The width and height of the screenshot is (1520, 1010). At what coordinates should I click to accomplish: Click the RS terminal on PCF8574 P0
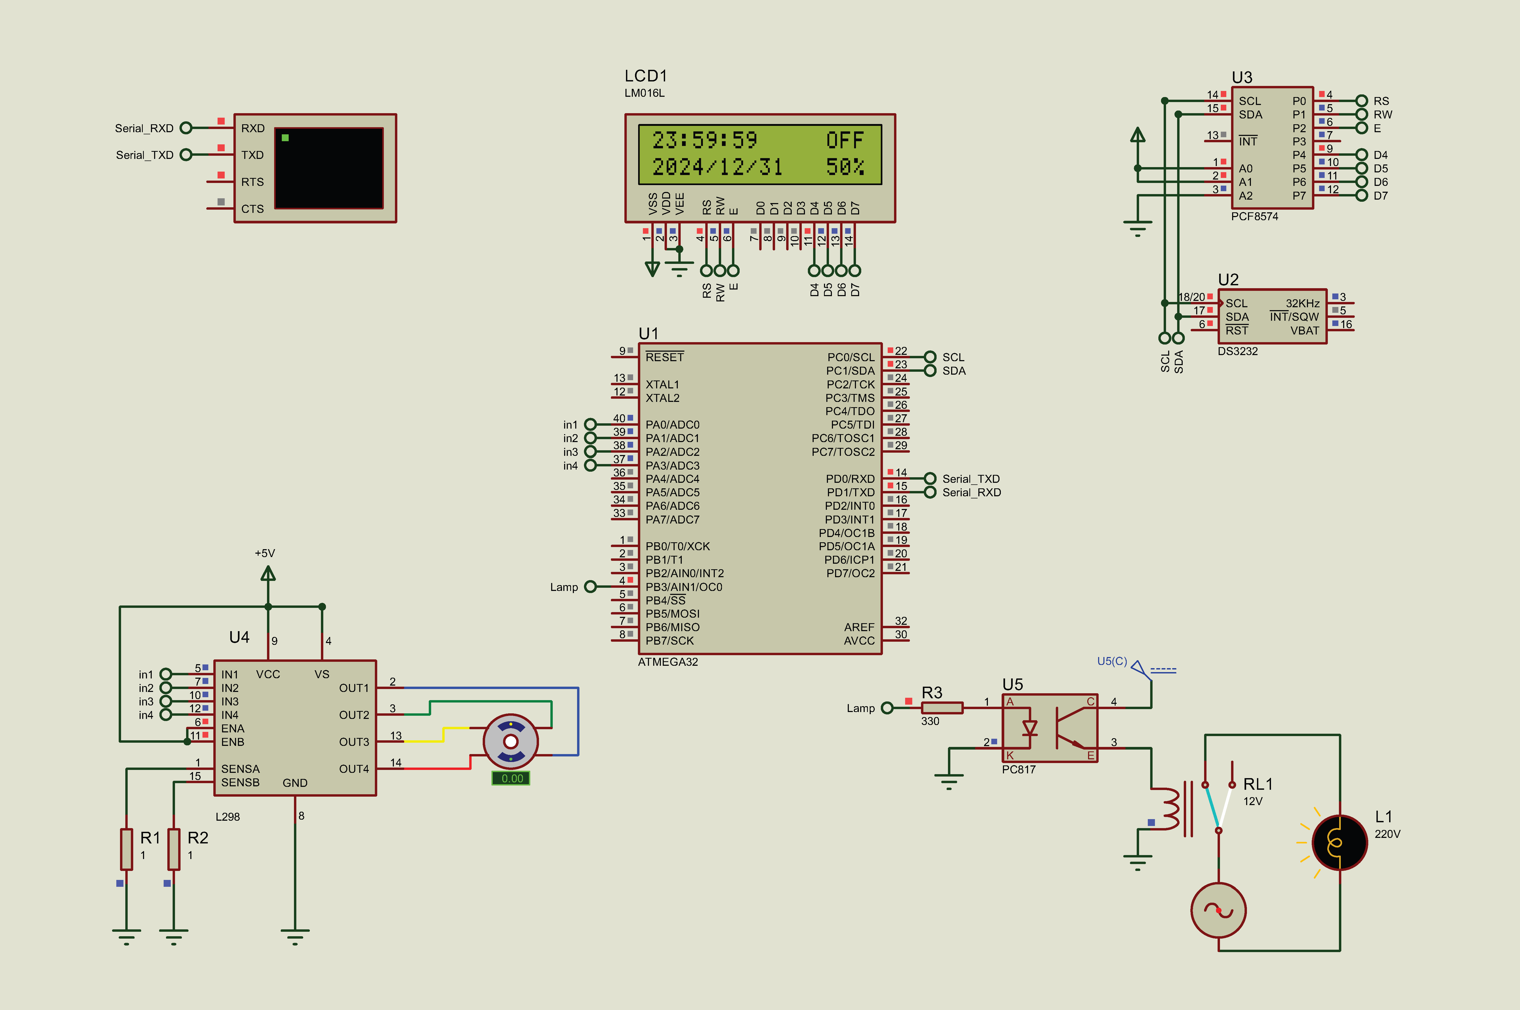1362,100
